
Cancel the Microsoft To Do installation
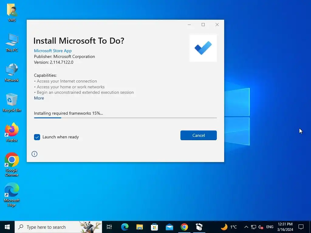click(198, 135)
